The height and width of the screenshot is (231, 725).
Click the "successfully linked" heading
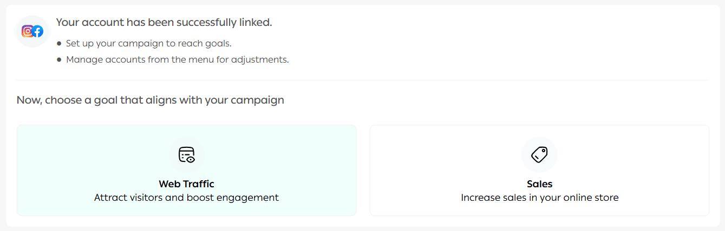(164, 23)
